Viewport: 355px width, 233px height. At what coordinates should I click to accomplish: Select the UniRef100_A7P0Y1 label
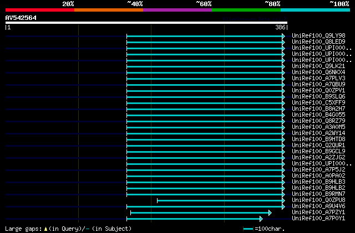pyautogui.click(x=318, y=218)
